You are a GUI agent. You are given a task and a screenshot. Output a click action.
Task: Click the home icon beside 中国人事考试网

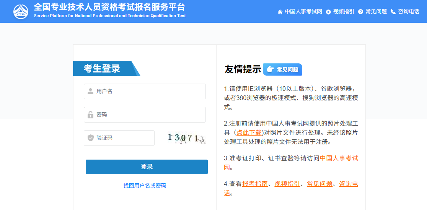(280, 12)
